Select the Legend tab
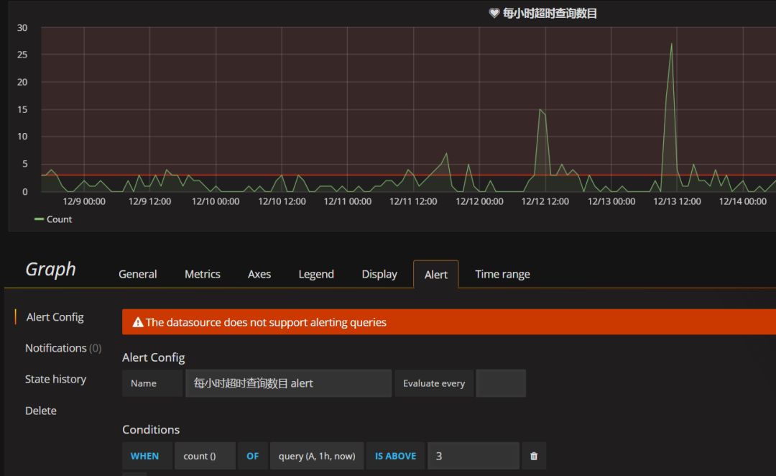This screenshot has width=776, height=476. [316, 274]
